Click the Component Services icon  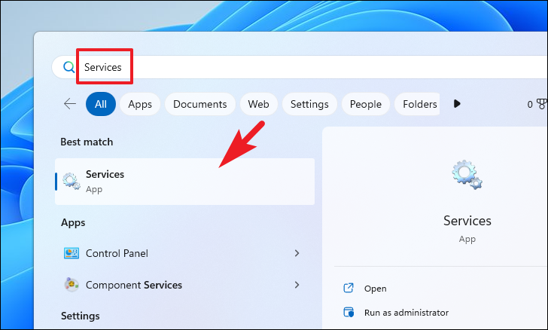pyautogui.click(x=72, y=285)
